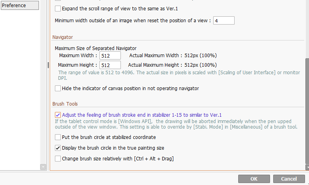The width and height of the screenshot is (309, 185).
Task: Click the minimum width outside image field
Action: coord(223,20)
